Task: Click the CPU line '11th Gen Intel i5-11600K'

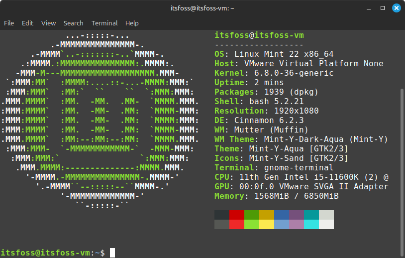Action: pos(302,177)
